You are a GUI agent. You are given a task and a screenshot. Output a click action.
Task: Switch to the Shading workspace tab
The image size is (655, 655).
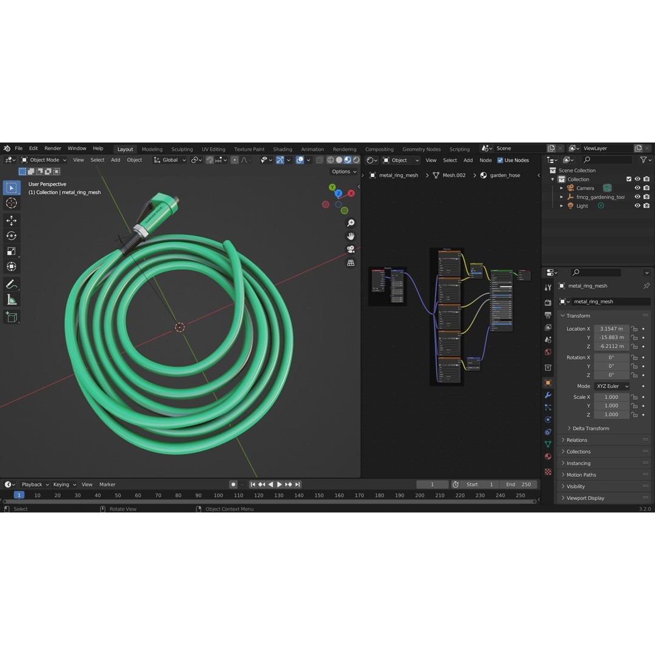coord(283,149)
